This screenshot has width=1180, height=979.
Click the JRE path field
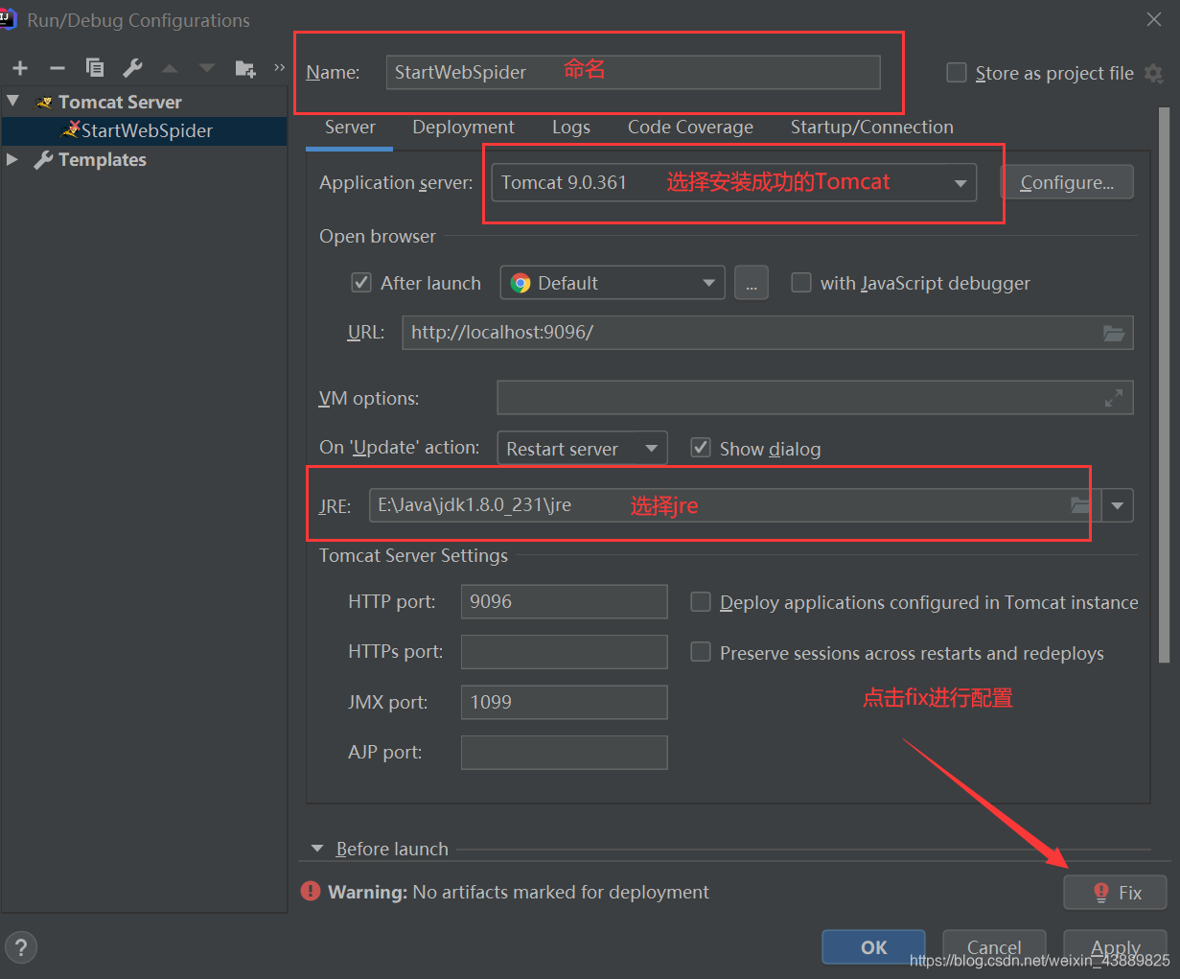(735, 505)
